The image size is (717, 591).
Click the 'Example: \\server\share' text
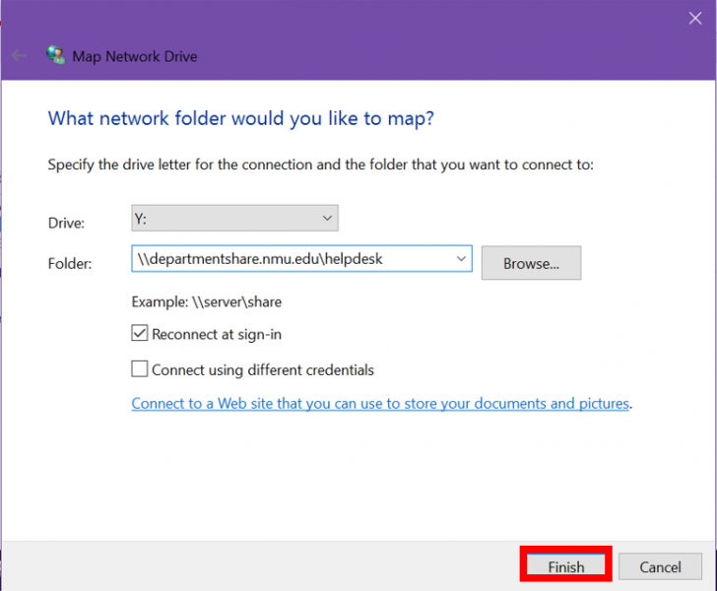click(x=206, y=302)
